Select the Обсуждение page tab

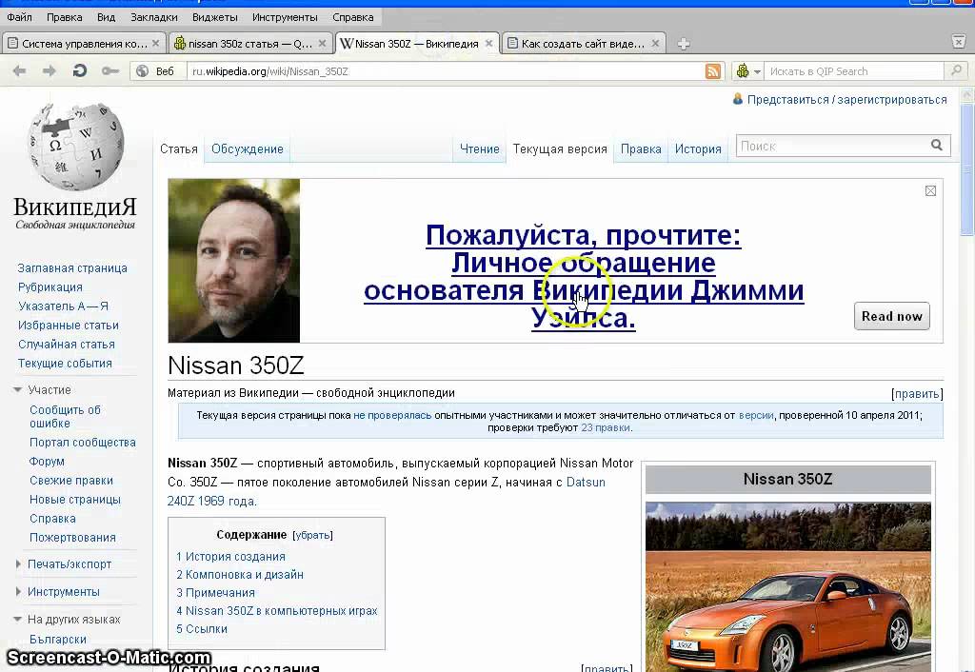click(247, 149)
